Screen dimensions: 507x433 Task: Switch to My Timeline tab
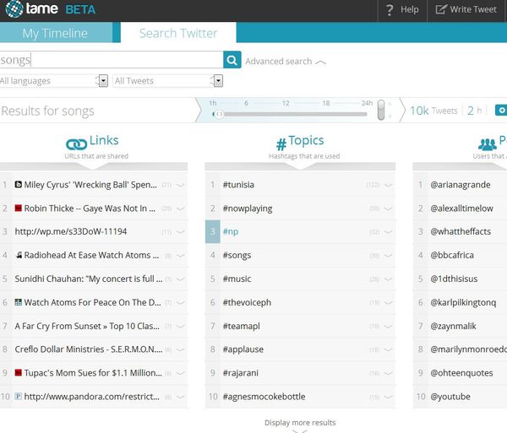coord(55,34)
